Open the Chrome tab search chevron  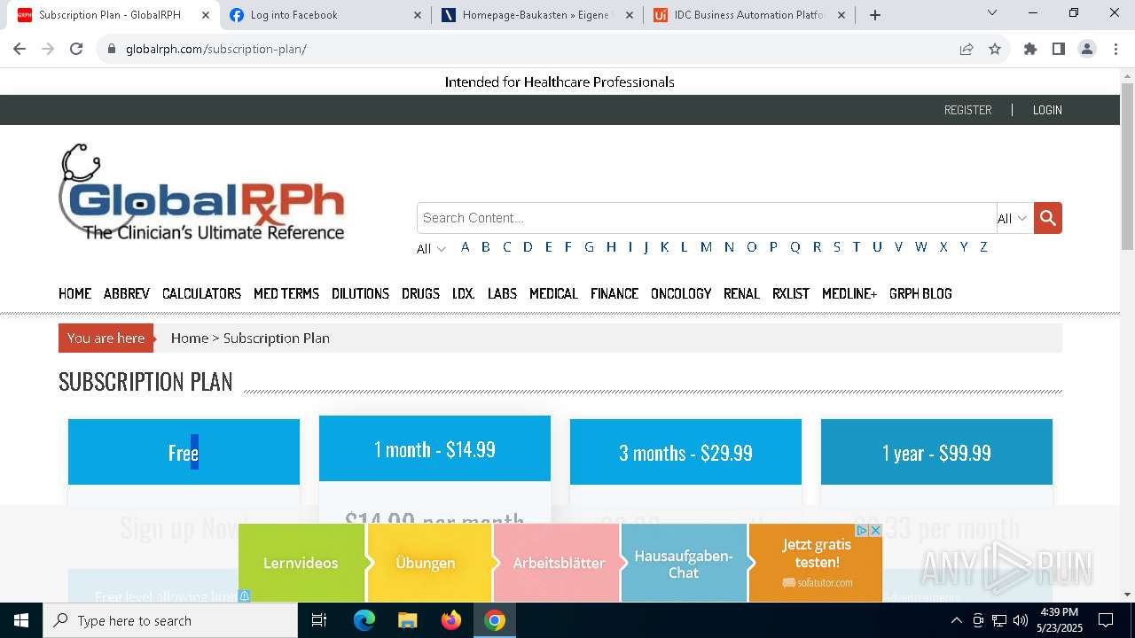[x=992, y=13]
